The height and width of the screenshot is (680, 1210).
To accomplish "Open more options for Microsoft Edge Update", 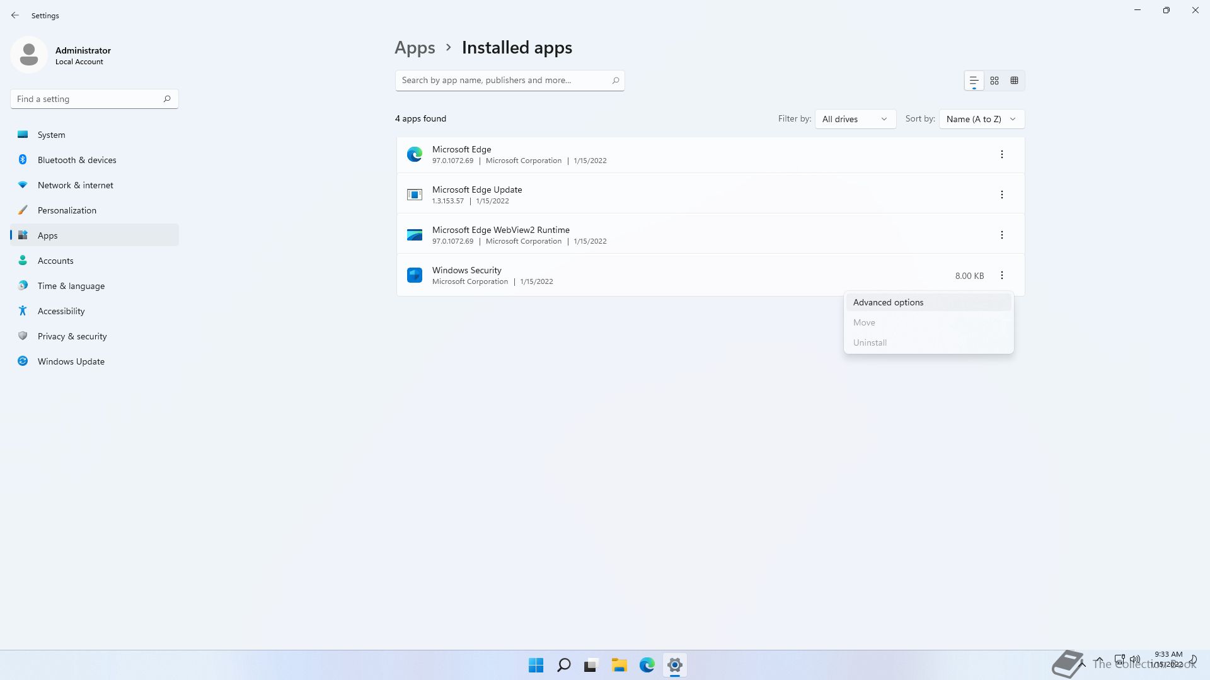I will point(1001,195).
